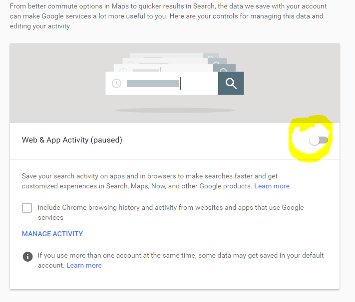Toggle the Web & App Activity switch
Image resolution: width=355 pixels, height=302 pixels.
coord(319,140)
